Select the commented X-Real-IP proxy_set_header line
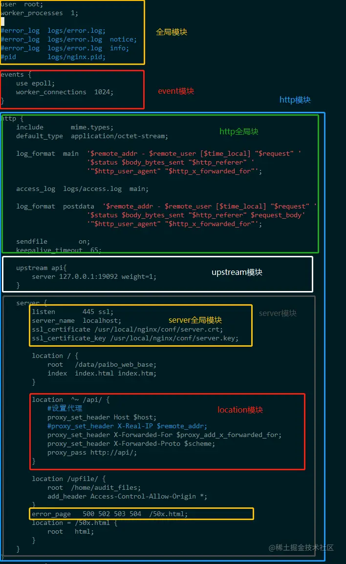Viewport: 346px width, 564px height. pyautogui.click(x=127, y=426)
